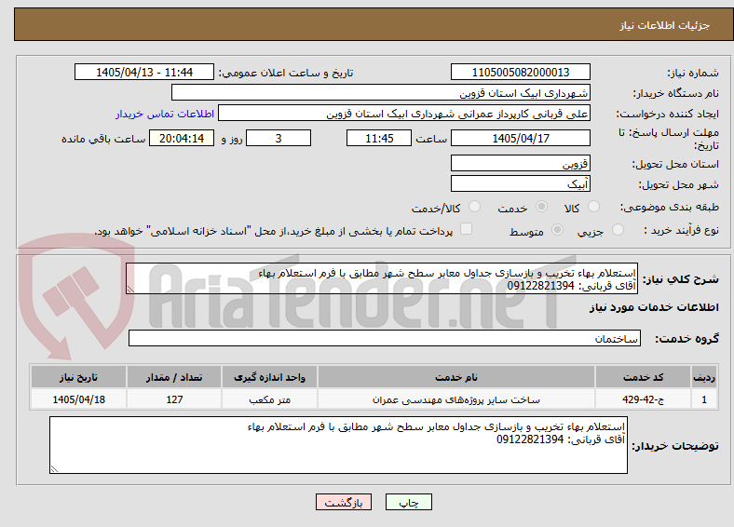Click the نام خدمت column header

tap(455, 377)
